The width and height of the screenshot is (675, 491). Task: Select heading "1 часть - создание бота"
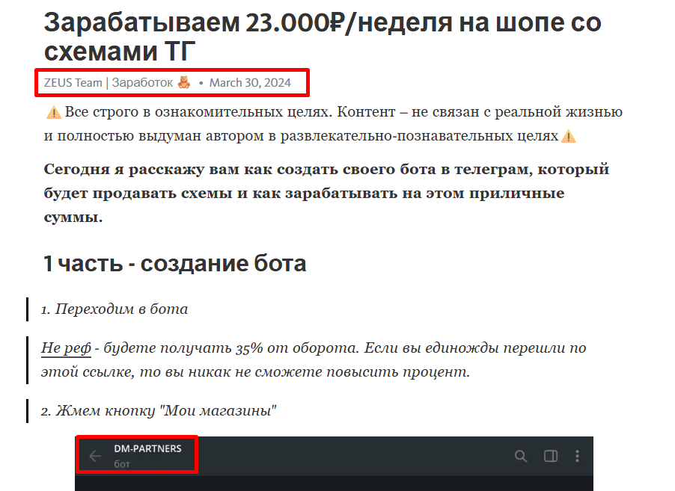pos(175,263)
